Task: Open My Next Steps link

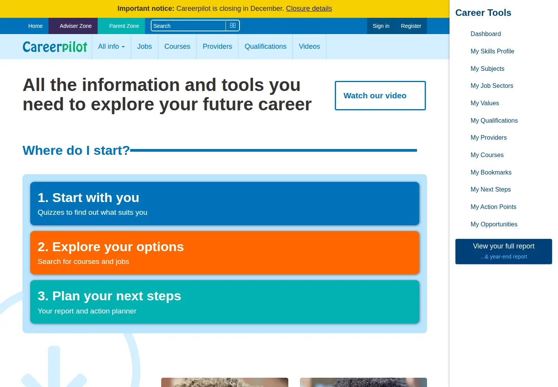Action: pos(491,189)
